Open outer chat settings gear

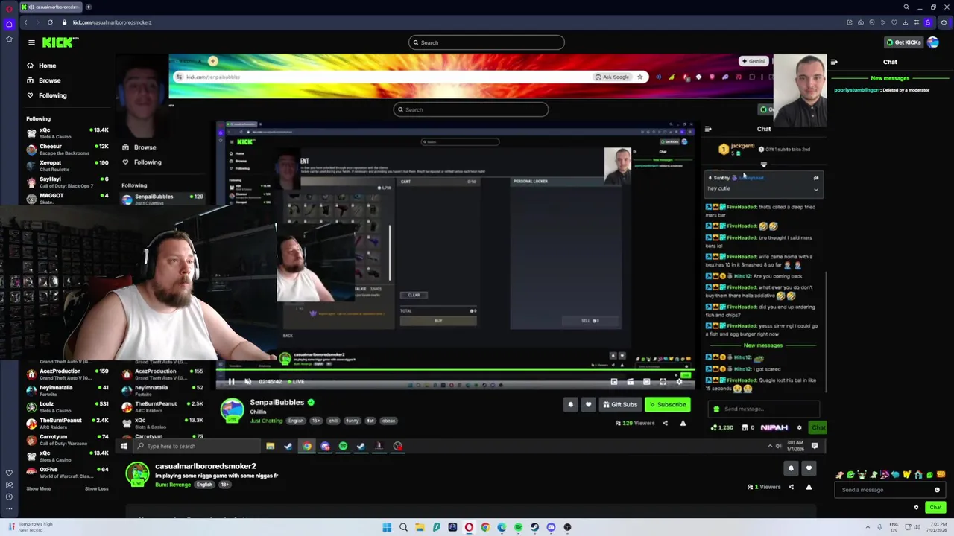pos(916,508)
